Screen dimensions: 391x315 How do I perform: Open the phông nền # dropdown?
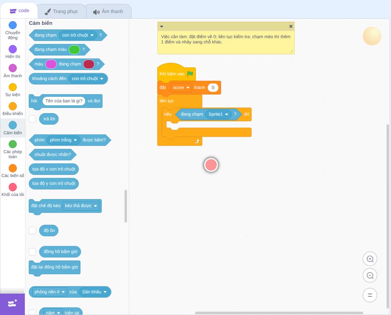[x=49, y=292]
